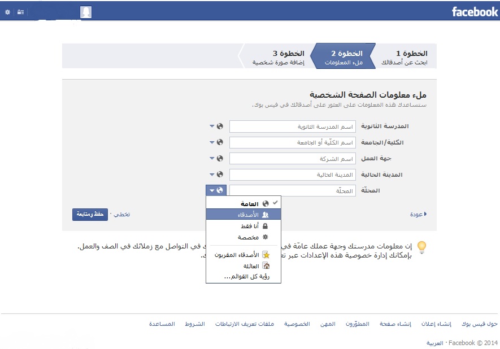This screenshot has width=500, height=349.
Task: Open privacy dropdown for college row
Action: (x=216, y=142)
